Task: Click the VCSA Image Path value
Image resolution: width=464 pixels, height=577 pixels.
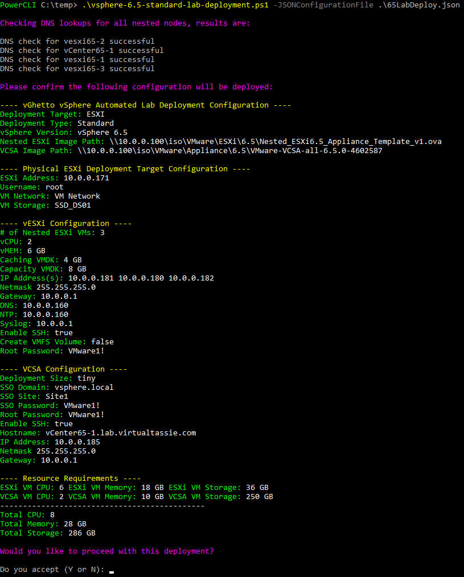Action: [230, 150]
